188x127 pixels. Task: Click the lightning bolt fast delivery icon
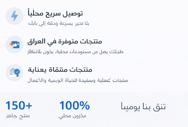14,16
